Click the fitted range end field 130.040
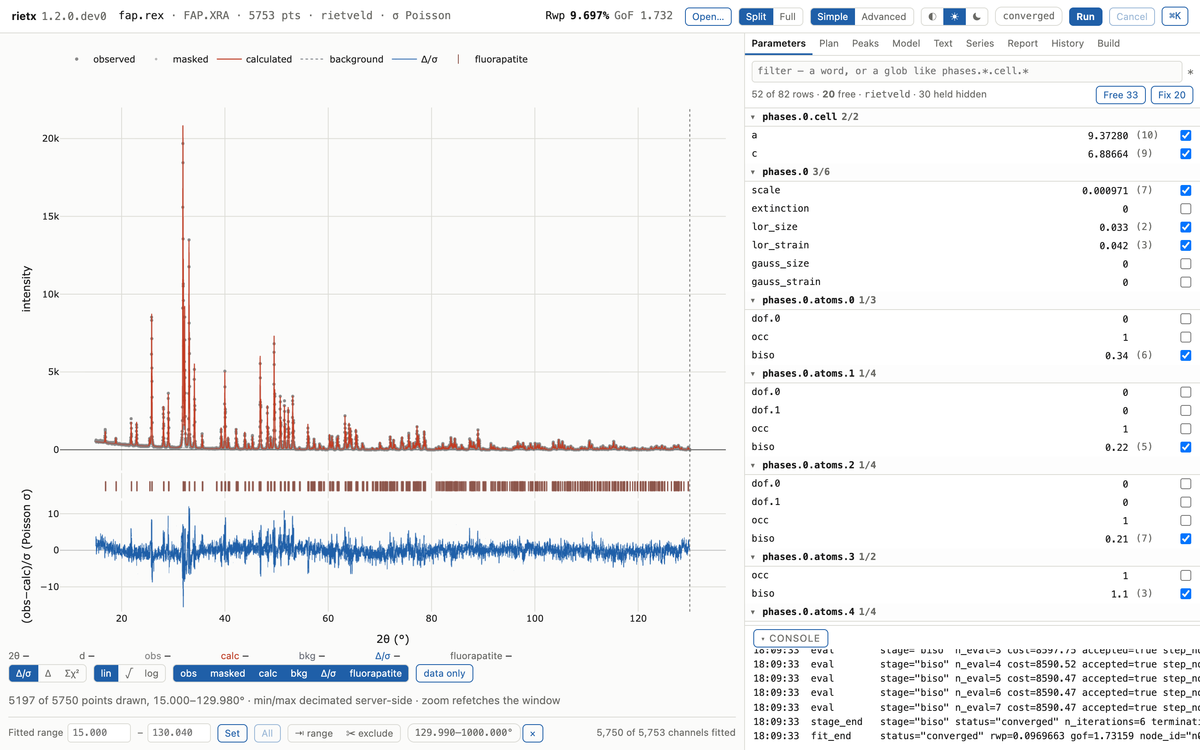 tap(178, 732)
